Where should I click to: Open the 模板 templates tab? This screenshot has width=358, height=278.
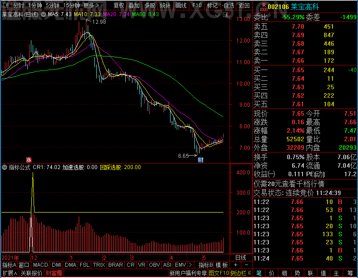pos(222,265)
